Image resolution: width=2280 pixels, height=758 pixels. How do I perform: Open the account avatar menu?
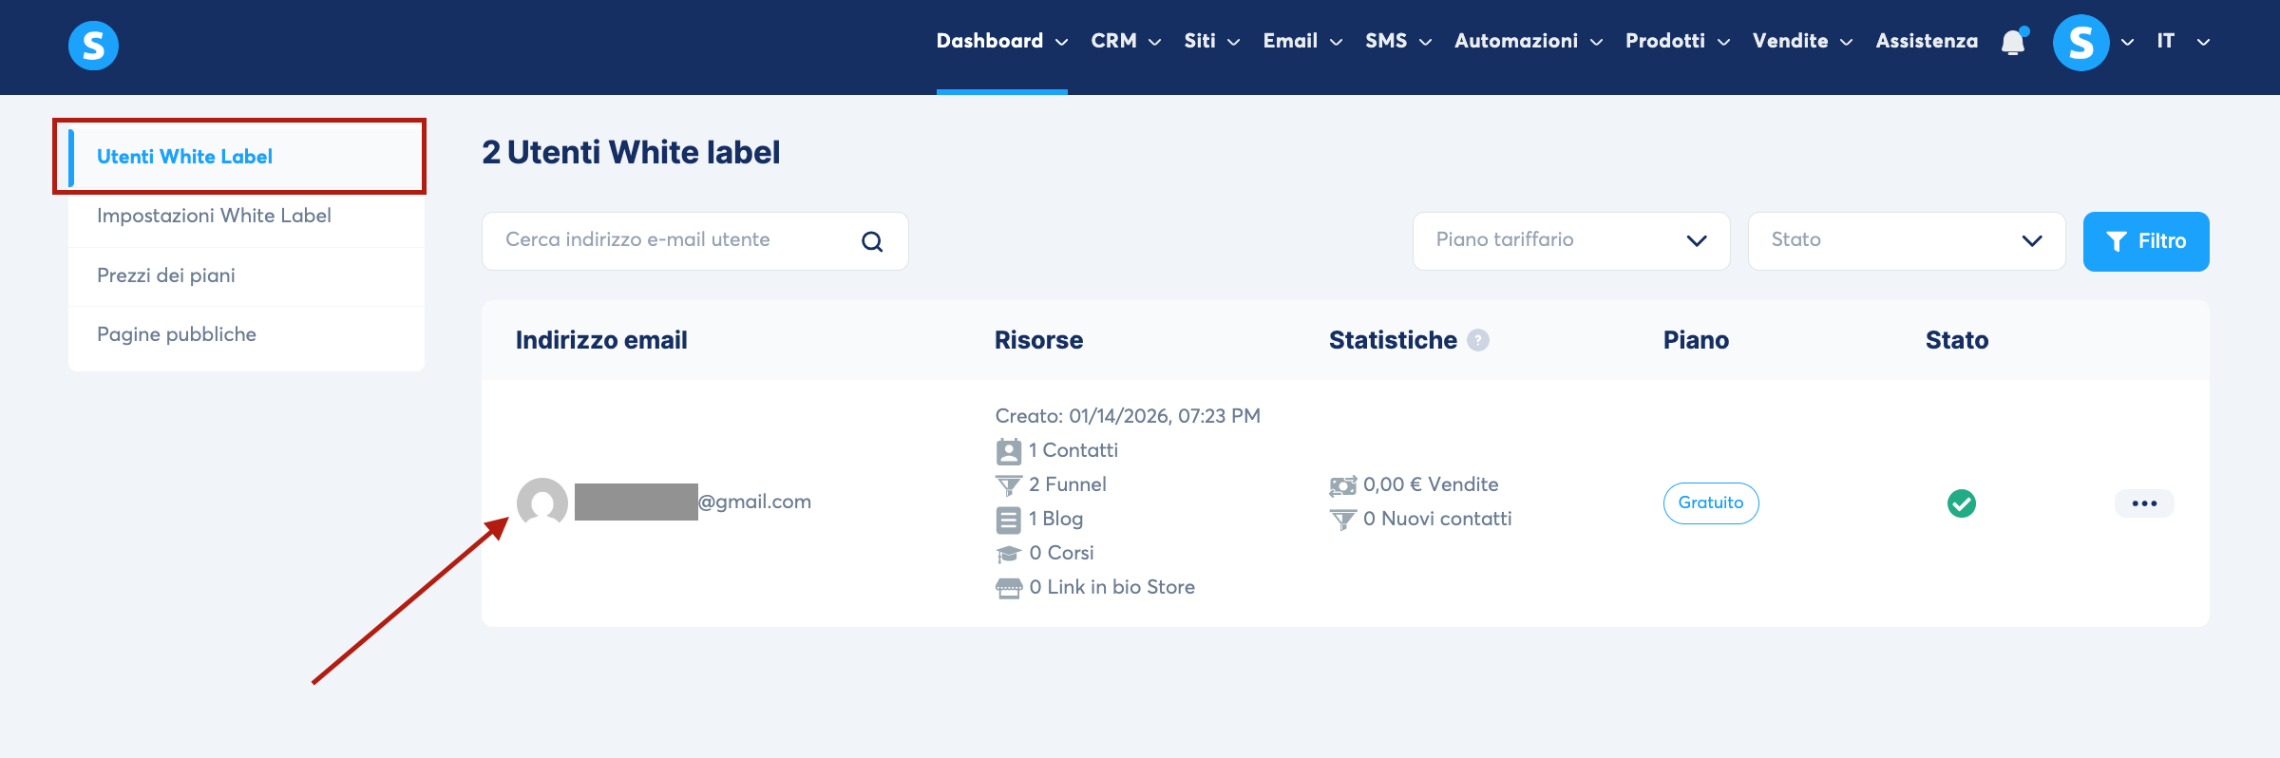pyautogui.click(x=2080, y=42)
